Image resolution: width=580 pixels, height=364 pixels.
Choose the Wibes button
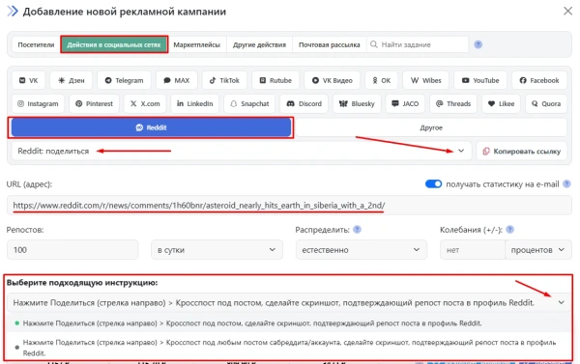(425, 80)
